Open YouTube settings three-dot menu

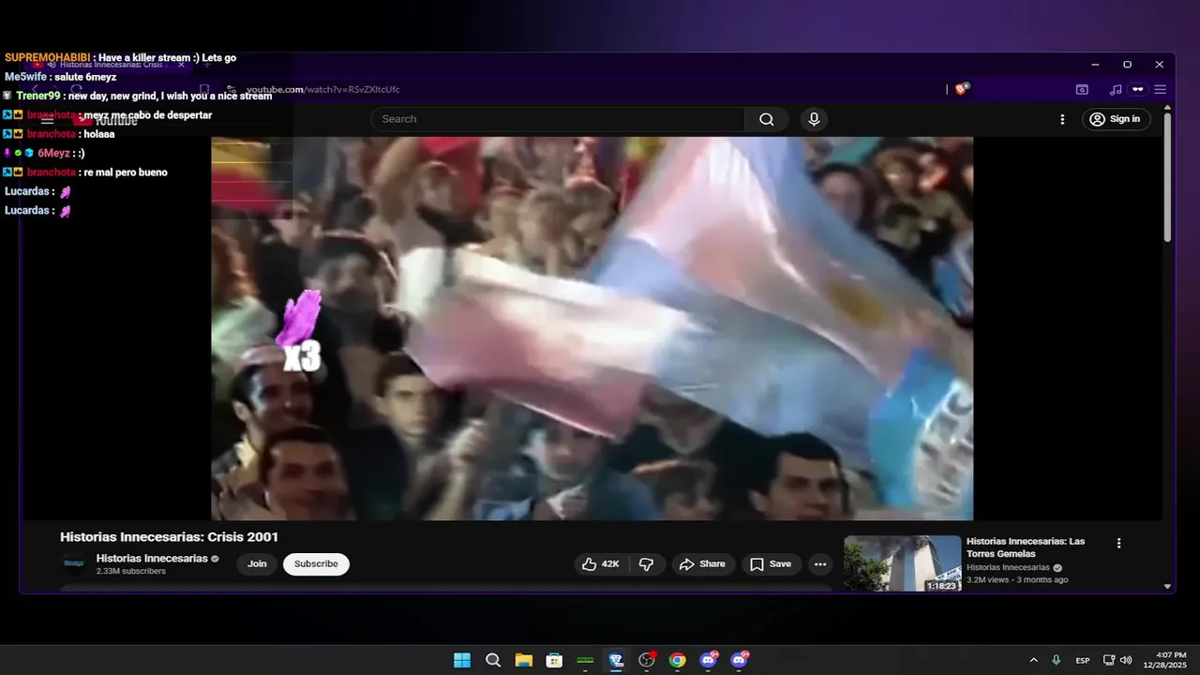(1062, 119)
